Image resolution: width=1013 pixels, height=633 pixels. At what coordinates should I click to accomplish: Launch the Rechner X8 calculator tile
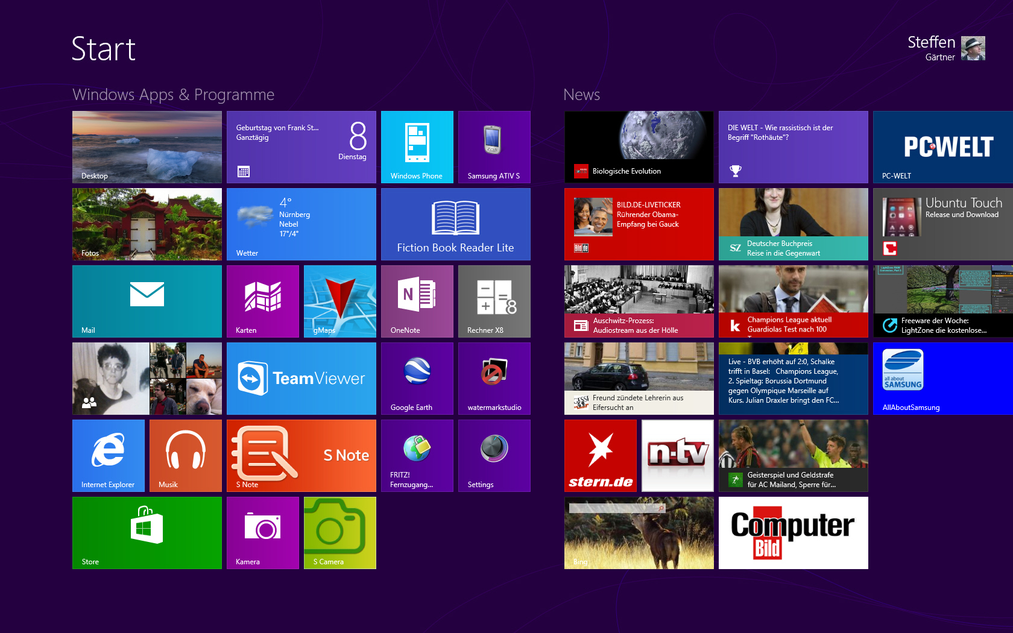pyautogui.click(x=494, y=301)
